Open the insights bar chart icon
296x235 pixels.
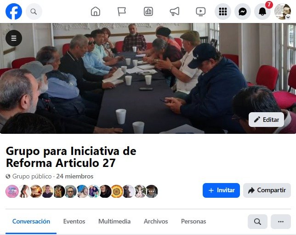(x=148, y=11)
